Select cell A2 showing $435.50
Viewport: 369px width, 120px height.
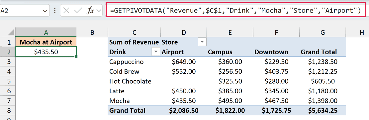click(x=46, y=52)
